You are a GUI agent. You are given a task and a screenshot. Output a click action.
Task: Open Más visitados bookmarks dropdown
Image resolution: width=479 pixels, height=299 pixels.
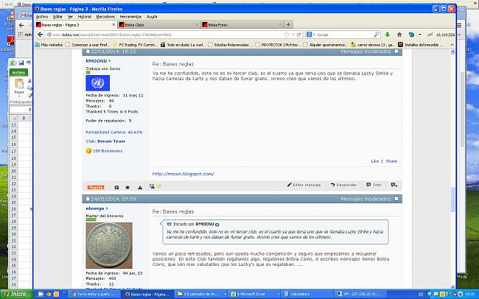49,45
